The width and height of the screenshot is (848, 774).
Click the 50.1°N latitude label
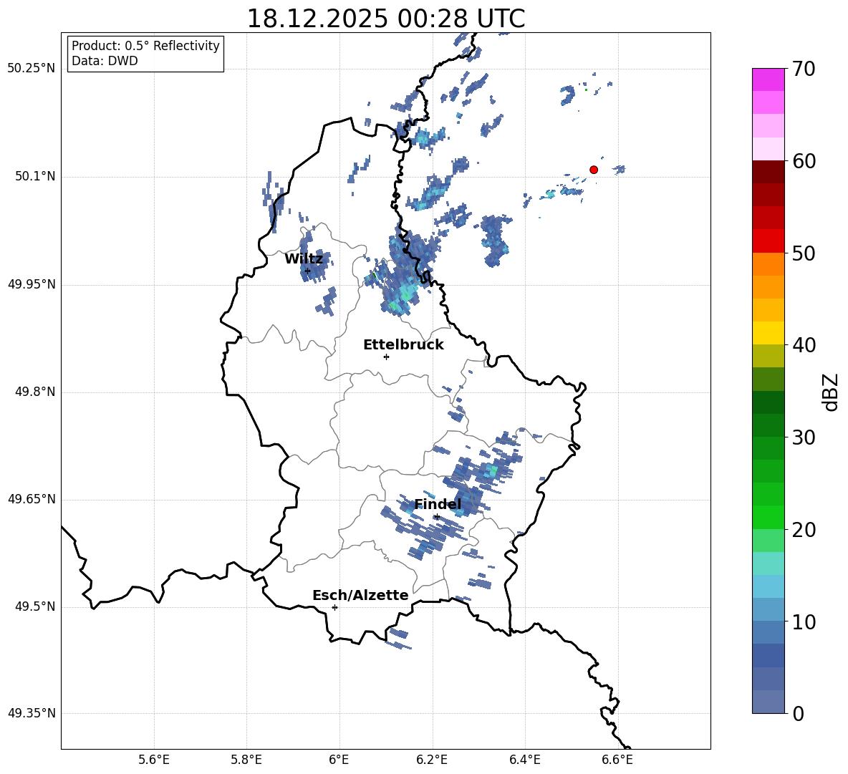(x=35, y=177)
